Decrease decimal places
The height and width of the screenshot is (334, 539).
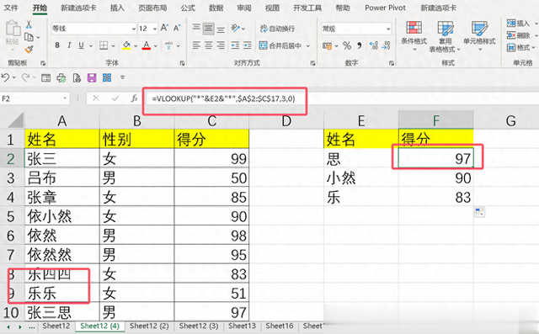click(387, 45)
